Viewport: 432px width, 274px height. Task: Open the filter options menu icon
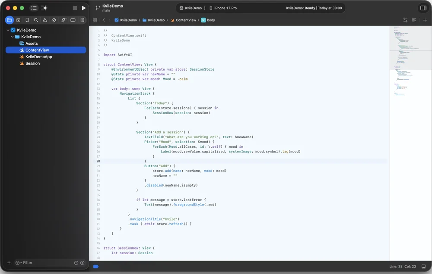18,263
